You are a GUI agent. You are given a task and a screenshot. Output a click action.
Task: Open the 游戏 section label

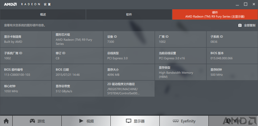(x=41, y=121)
